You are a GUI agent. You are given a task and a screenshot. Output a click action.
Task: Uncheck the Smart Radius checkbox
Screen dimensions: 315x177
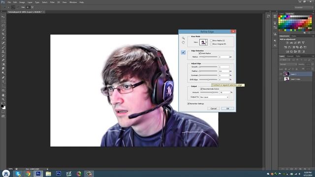click(200, 54)
